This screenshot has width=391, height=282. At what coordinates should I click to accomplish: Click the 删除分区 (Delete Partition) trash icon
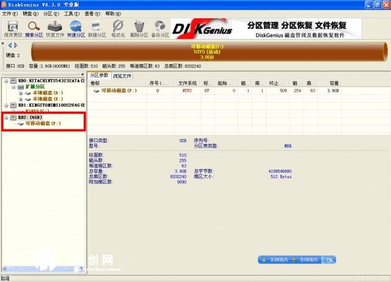[x=139, y=27]
